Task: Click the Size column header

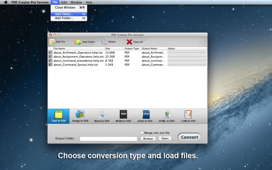Action: coord(114,49)
